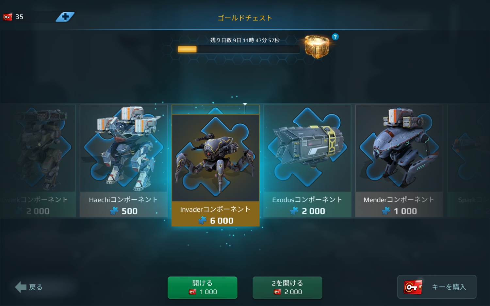Select the Haechi component card
The height and width of the screenshot is (306, 490).
[x=124, y=161]
